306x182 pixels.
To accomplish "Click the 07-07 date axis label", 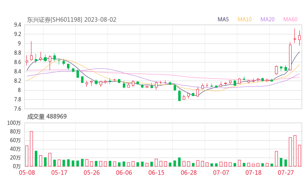I will (x=221, y=172).
